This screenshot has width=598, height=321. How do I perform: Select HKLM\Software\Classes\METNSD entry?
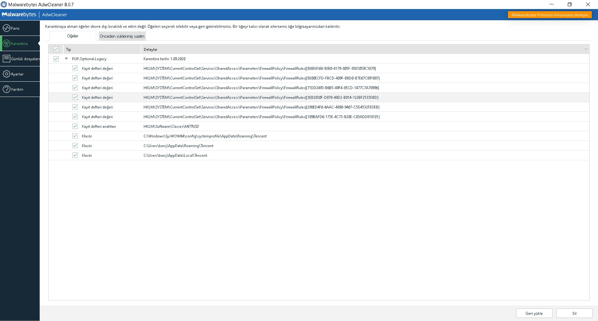point(171,127)
